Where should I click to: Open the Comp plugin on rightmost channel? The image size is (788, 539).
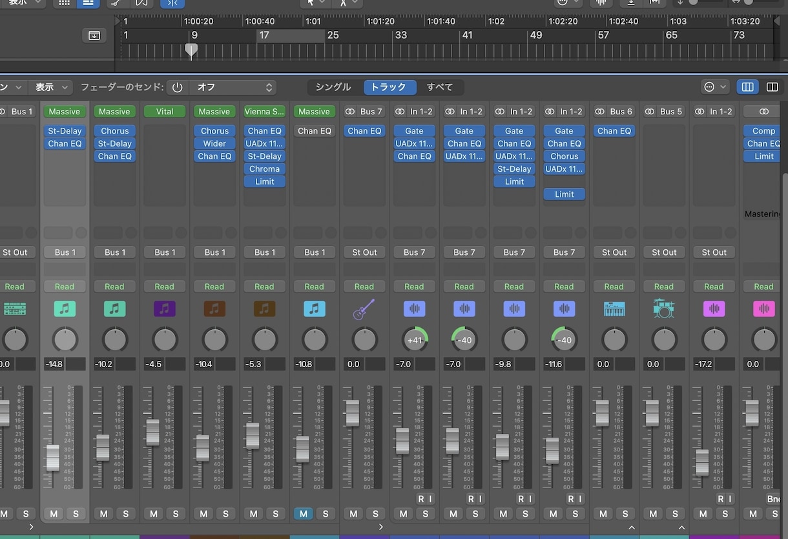click(763, 130)
